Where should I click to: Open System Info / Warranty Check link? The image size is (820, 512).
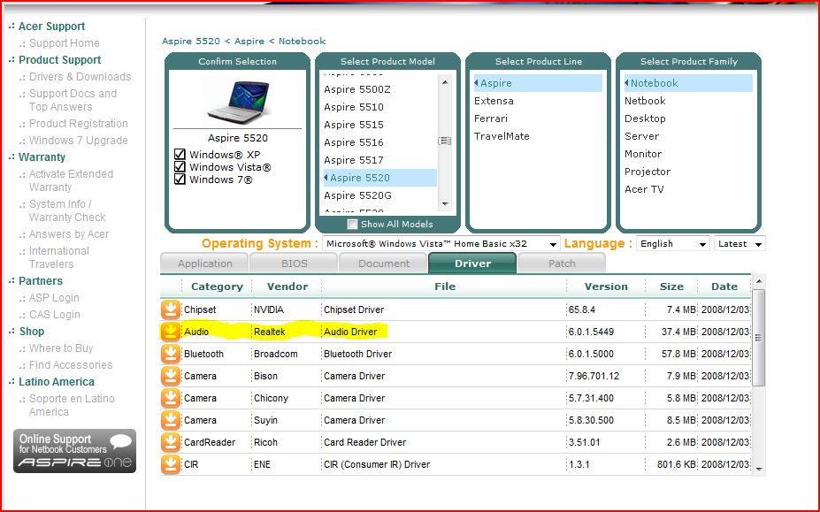(67, 210)
